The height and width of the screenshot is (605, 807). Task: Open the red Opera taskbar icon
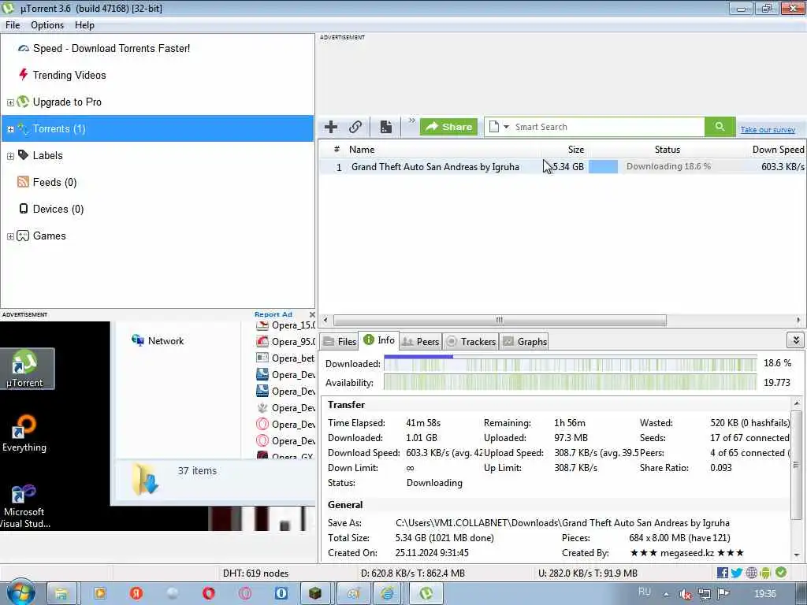[x=208, y=593]
